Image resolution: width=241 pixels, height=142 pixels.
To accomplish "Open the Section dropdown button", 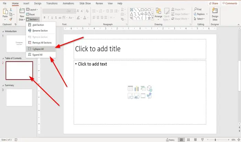I will pyautogui.click(x=33, y=20).
